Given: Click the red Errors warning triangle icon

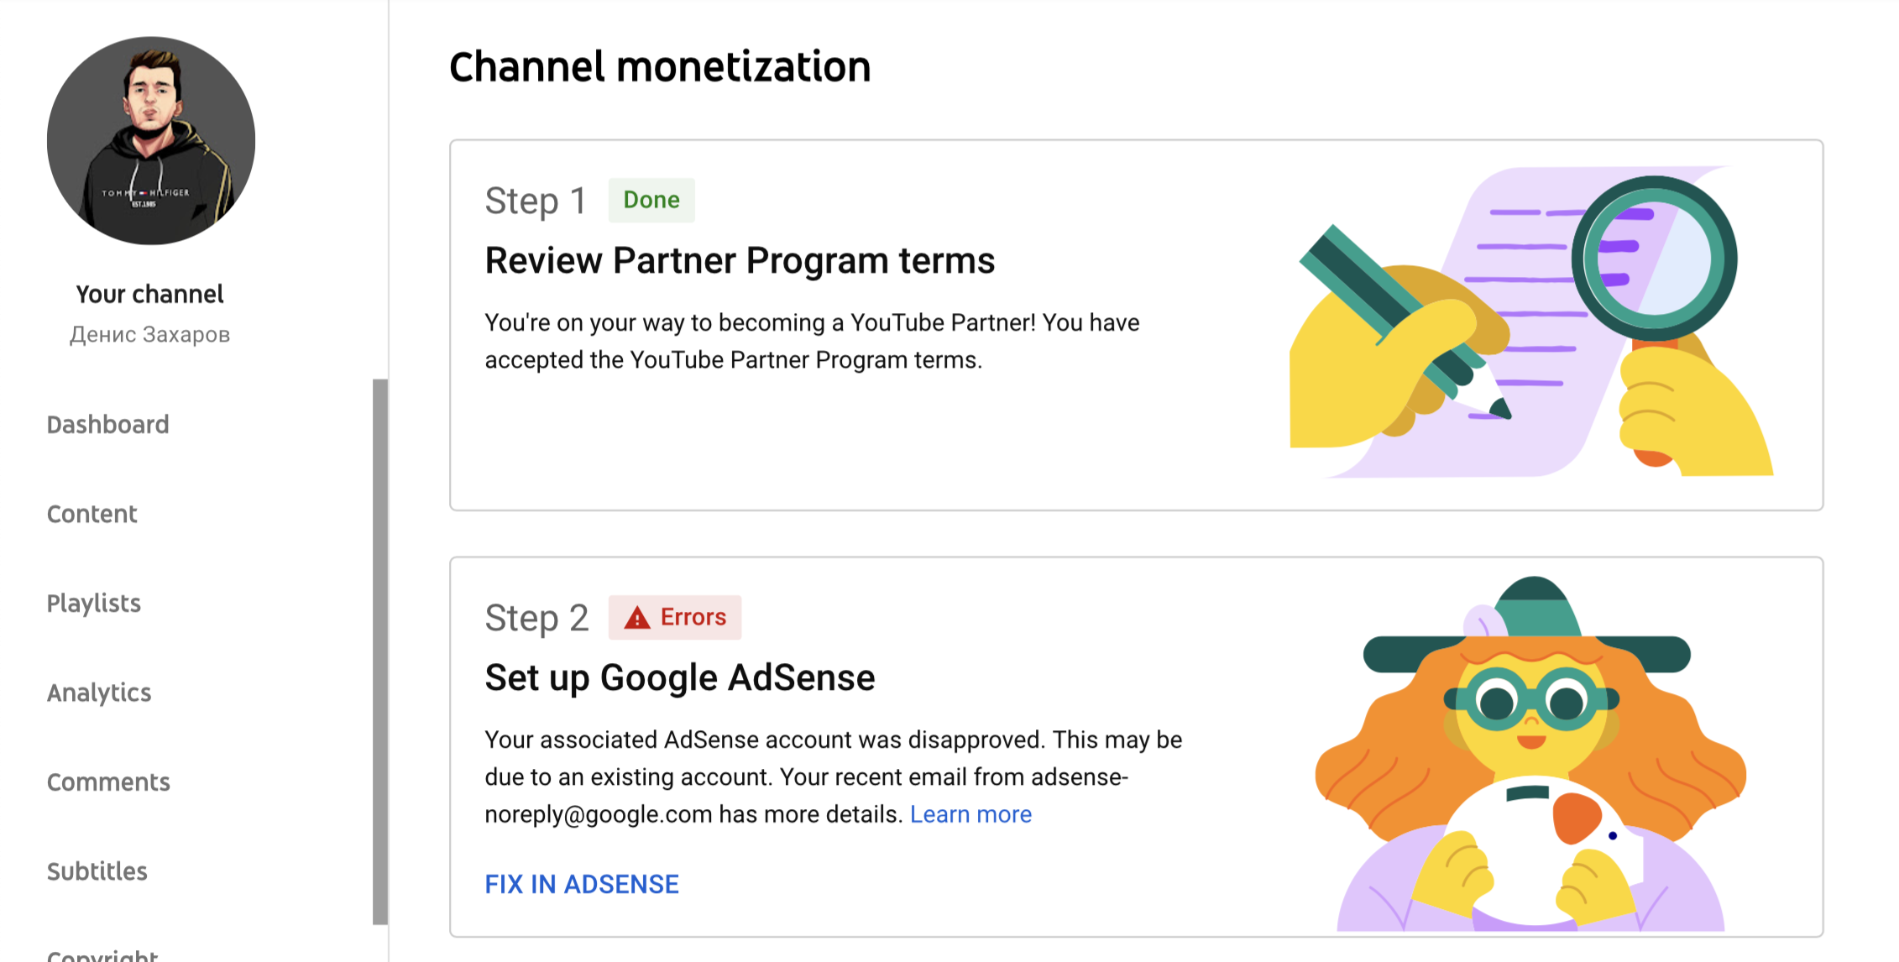Looking at the screenshot, I should pyautogui.click(x=637, y=619).
